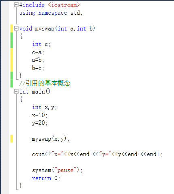Screen dimensions: 174x194
Task: Collapse the #include region fold box
Action: tap(16, 5)
